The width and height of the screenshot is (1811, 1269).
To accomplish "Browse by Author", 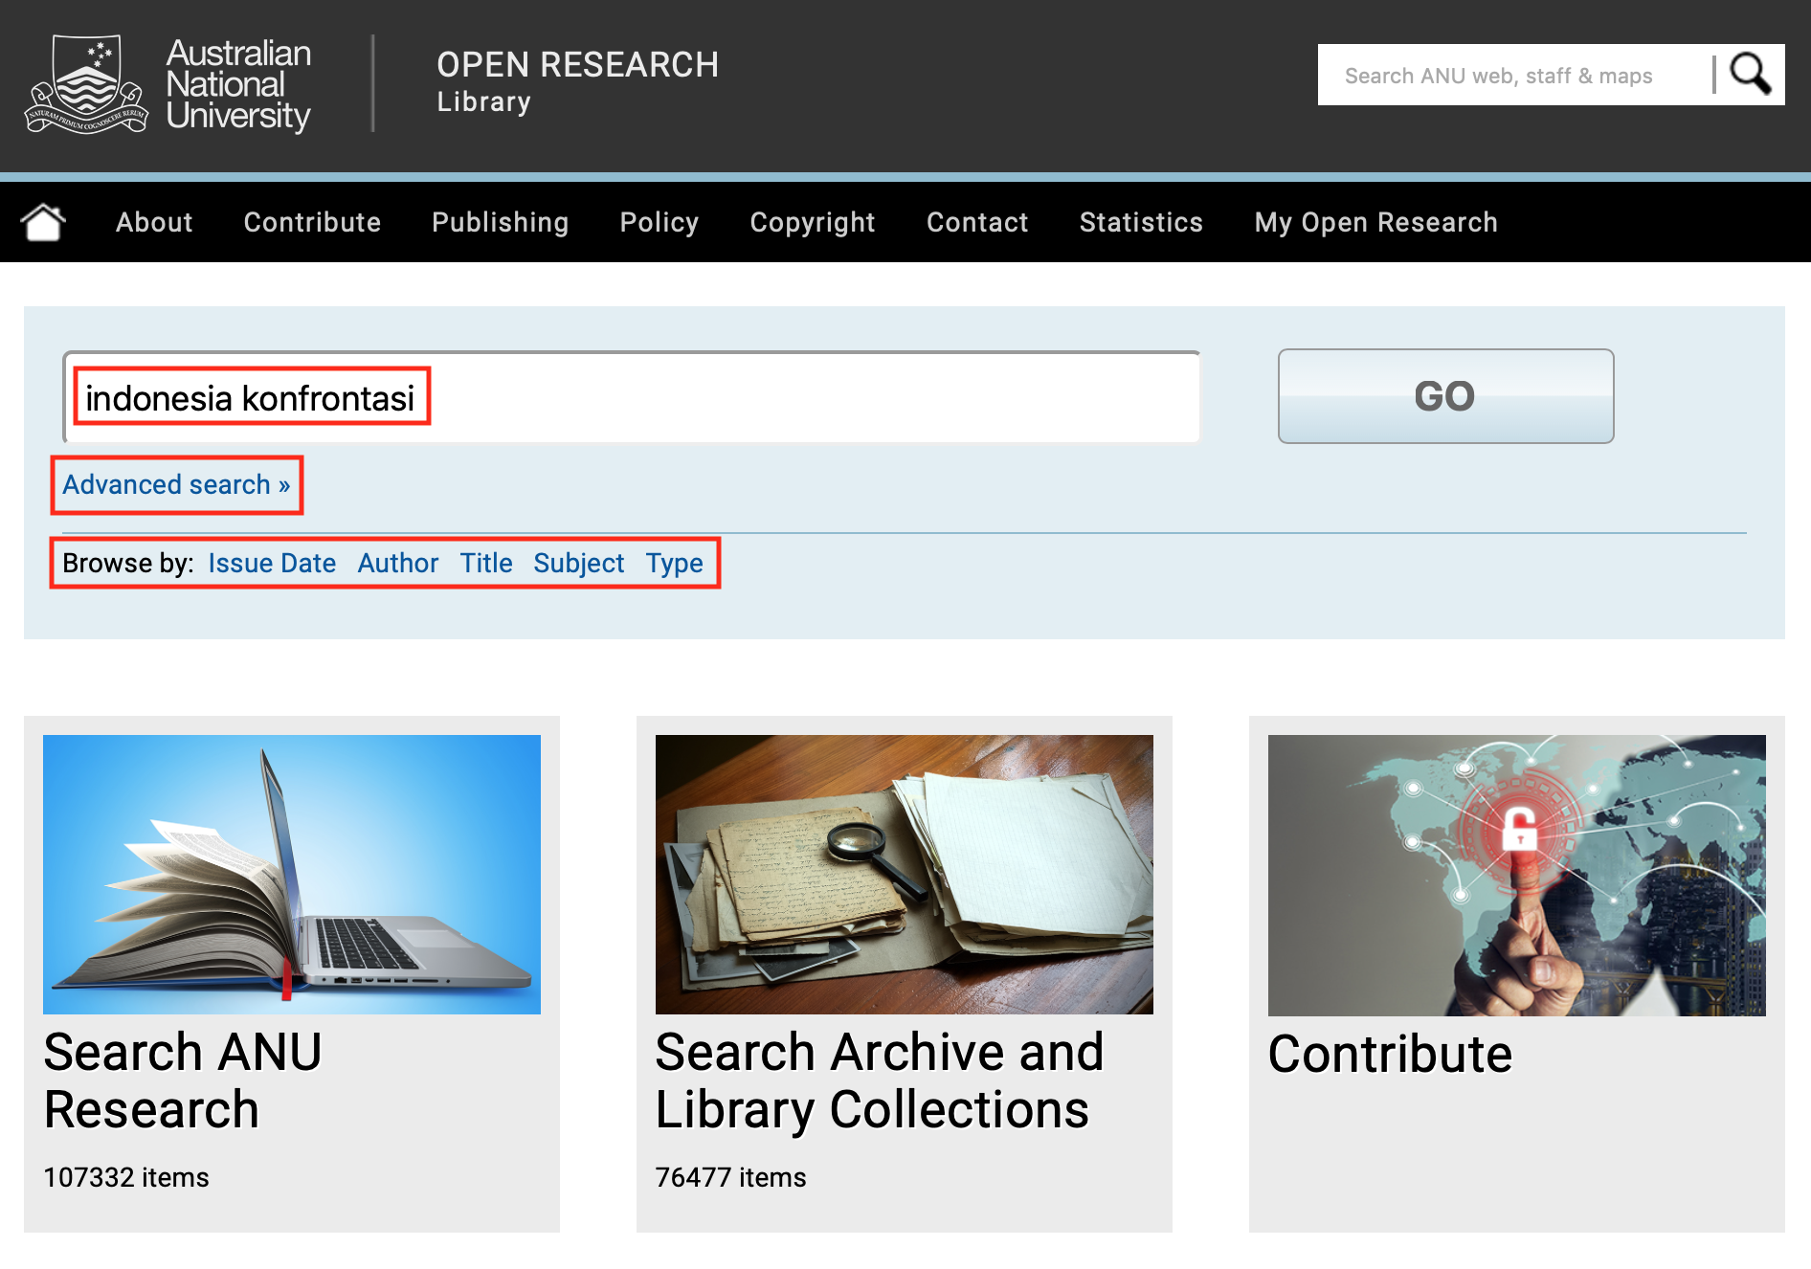I will pos(398,563).
